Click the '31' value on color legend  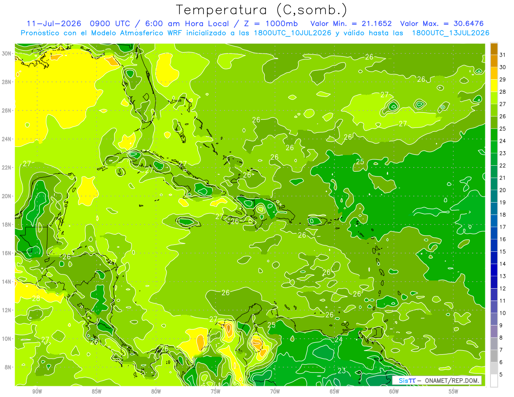coord(502,55)
